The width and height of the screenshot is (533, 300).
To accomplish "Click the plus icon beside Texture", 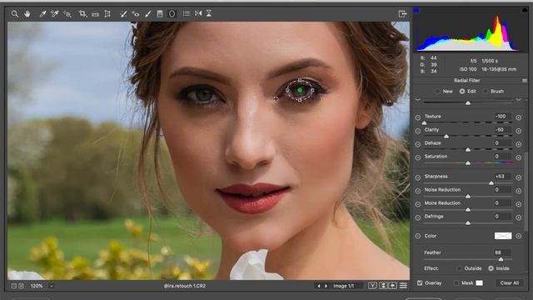I will tap(518, 117).
